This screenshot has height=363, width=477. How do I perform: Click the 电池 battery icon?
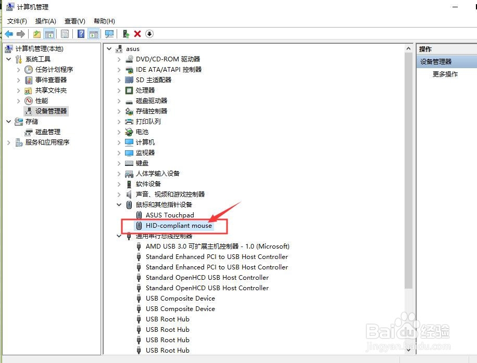tap(129, 132)
